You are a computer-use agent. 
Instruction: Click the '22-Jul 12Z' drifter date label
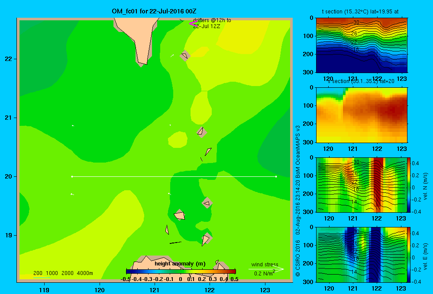pos(207,26)
